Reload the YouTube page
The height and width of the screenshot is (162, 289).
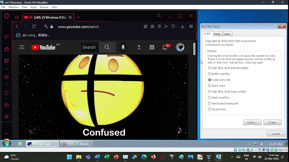click(34, 26)
